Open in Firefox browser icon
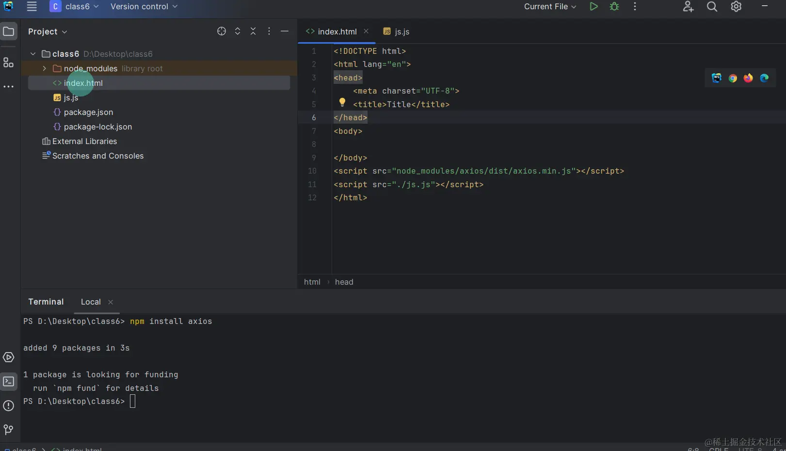Screen dimensions: 786x451 click(748, 78)
